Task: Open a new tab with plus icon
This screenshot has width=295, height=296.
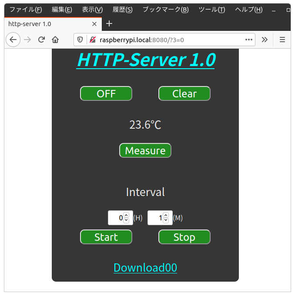Action: (x=109, y=23)
